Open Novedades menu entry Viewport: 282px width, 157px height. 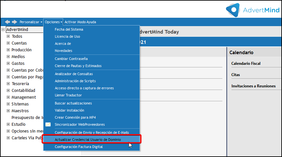click(92, 51)
